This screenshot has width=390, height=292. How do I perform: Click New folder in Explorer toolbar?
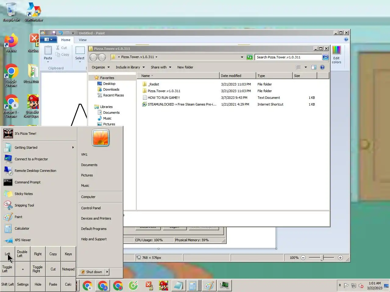click(x=185, y=67)
